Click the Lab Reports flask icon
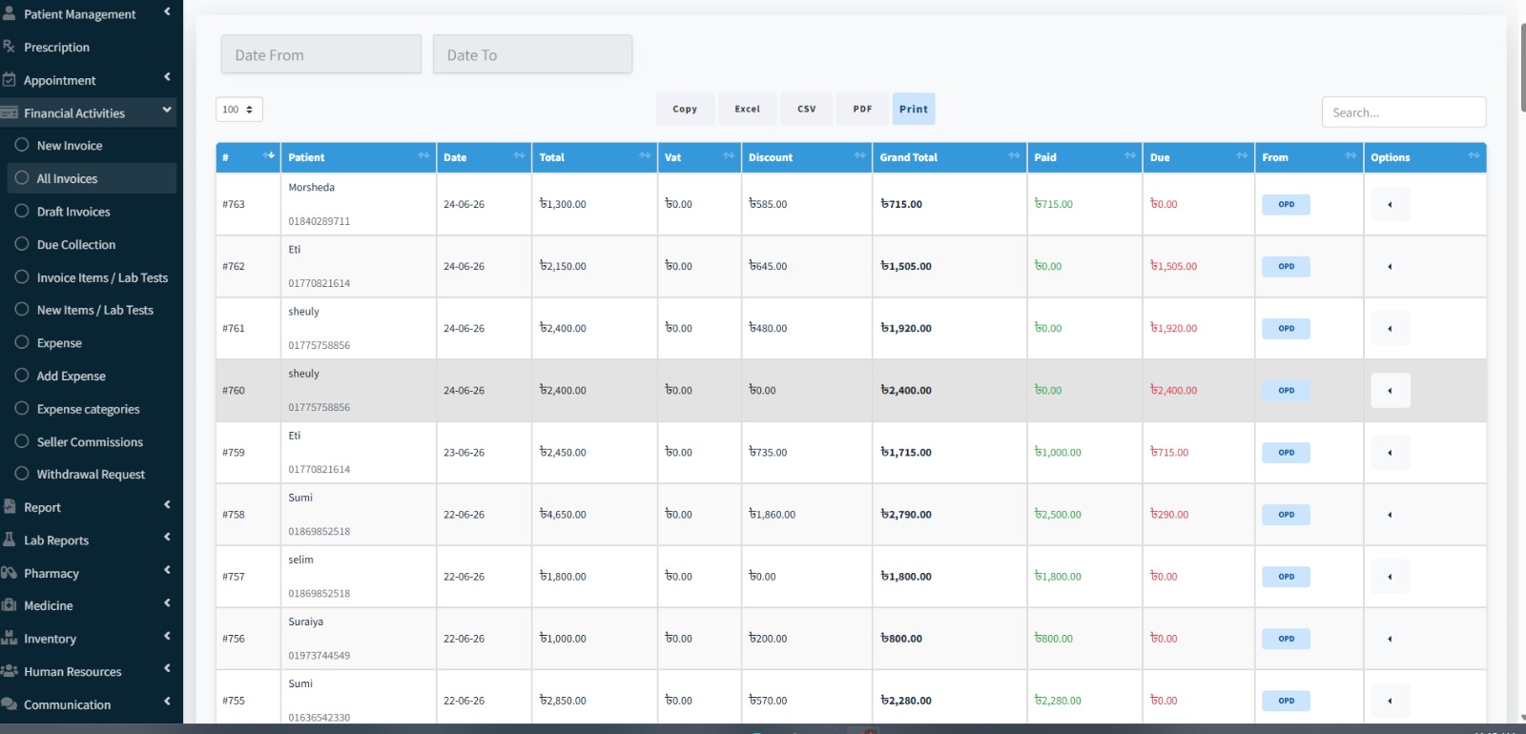This screenshot has height=734, width=1526. (x=9, y=540)
